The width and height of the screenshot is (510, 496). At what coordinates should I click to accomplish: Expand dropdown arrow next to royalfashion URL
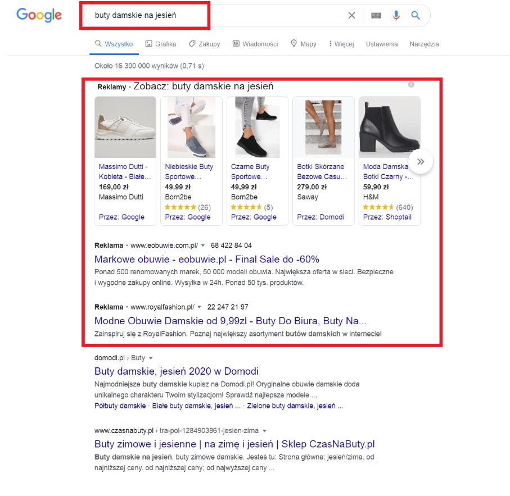[199, 307]
